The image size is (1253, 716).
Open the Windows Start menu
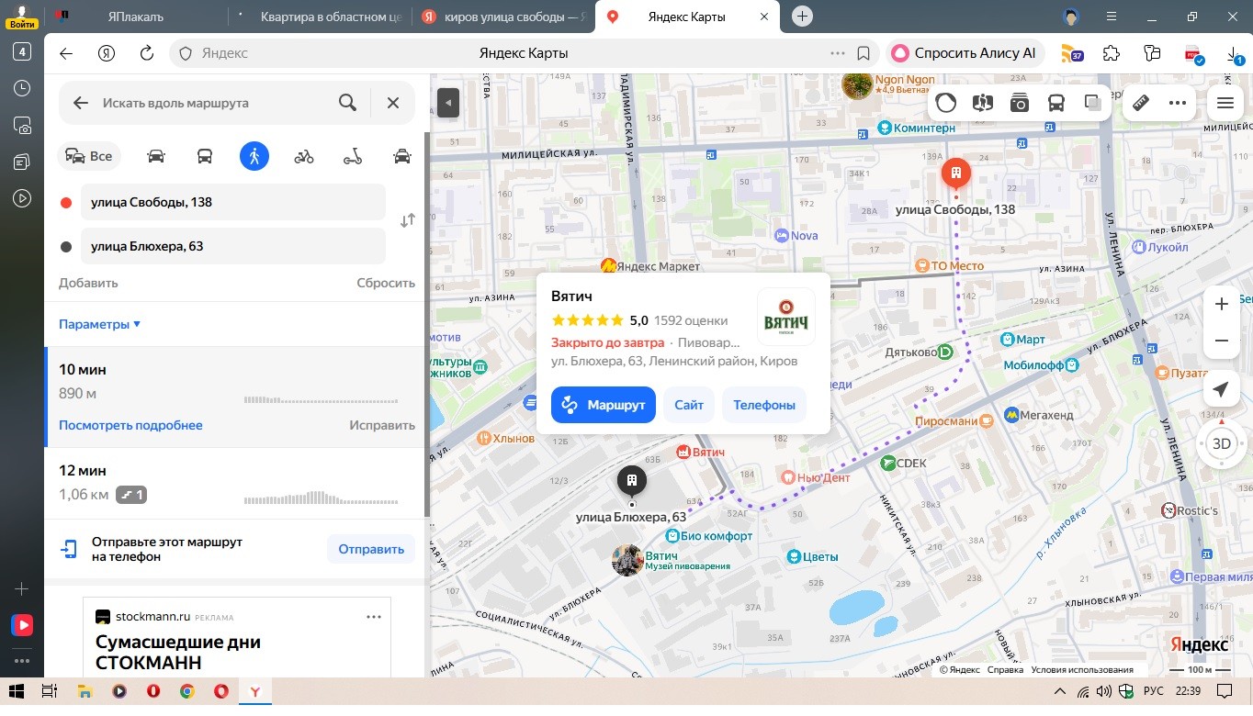[x=16, y=690]
